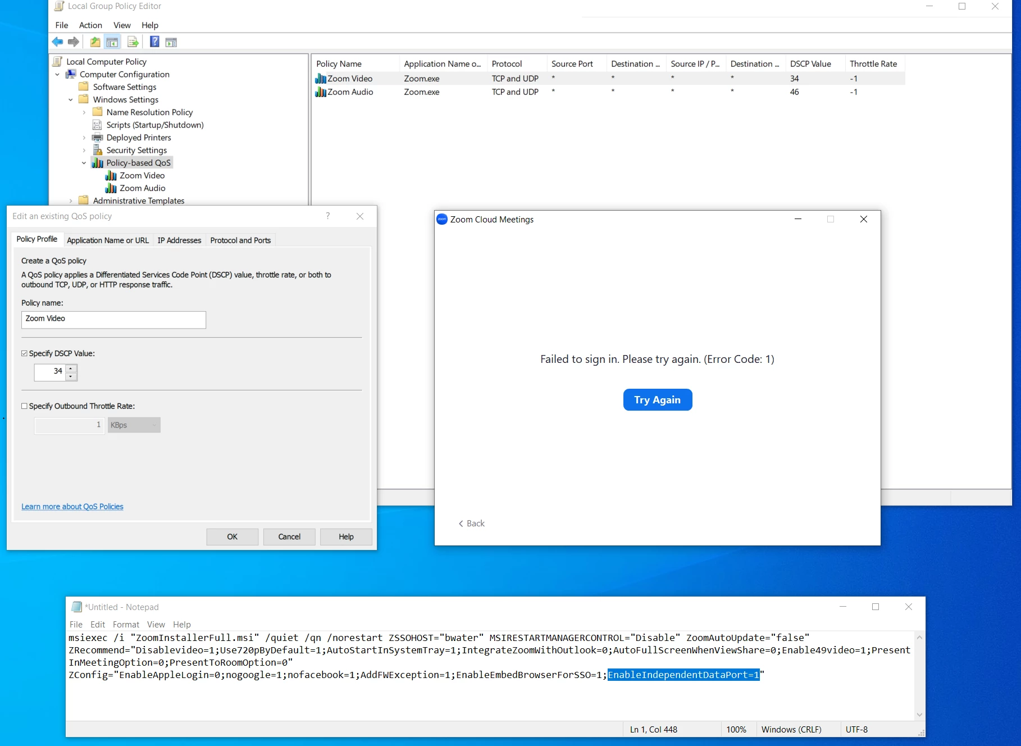Open the Help toolbar icon in Policy Editor
This screenshot has width=1021, height=746.
point(154,42)
